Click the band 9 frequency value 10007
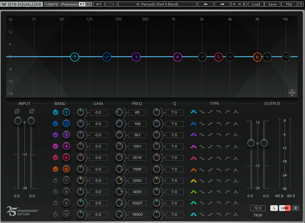The height and width of the screenshot is (223, 305). (x=137, y=203)
